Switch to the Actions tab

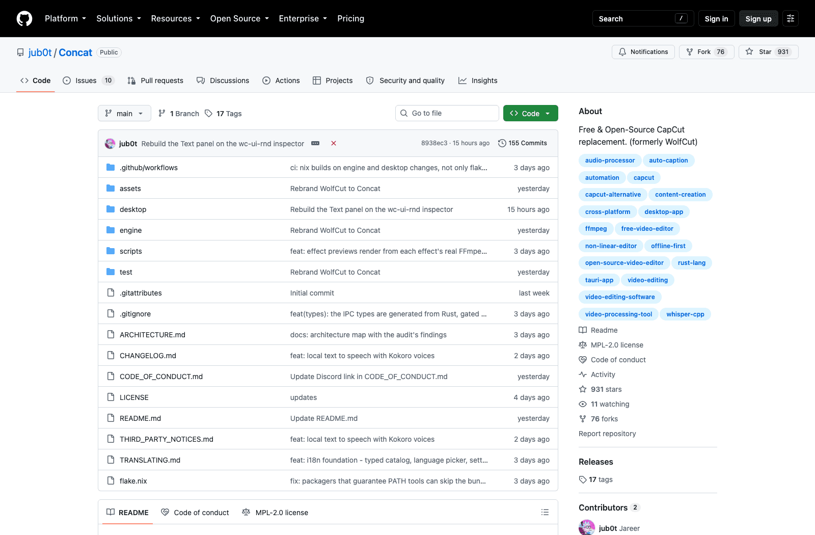(281, 81)
